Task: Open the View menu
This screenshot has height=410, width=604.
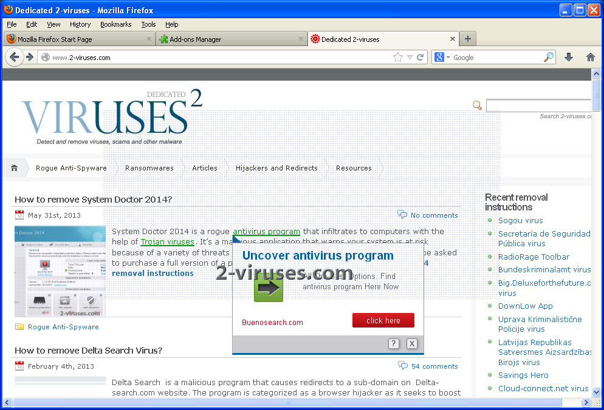Action: [x=53, y=24]
